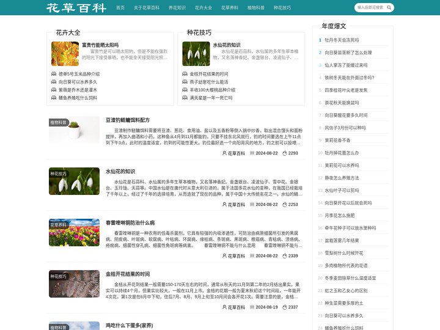The width and height of the screenshot is (440, 330).
Task: Click author icon under 春雷喹啉铜防治什么病 article
Action: (x=224, y=255)
